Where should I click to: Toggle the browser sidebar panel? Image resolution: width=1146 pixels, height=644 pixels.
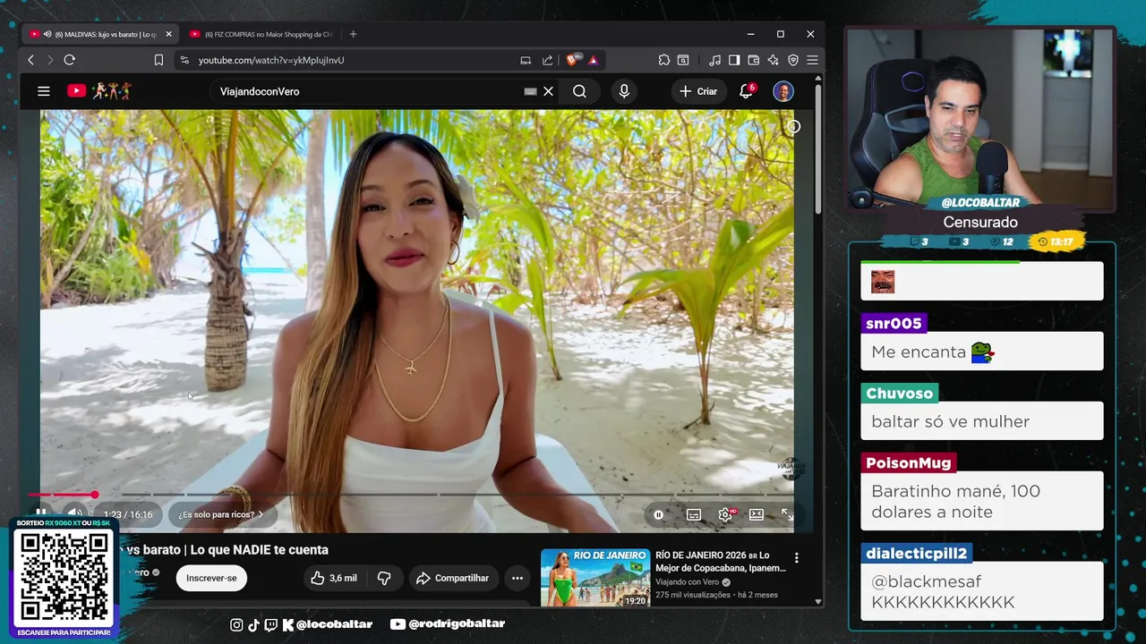tap(733, 60)
